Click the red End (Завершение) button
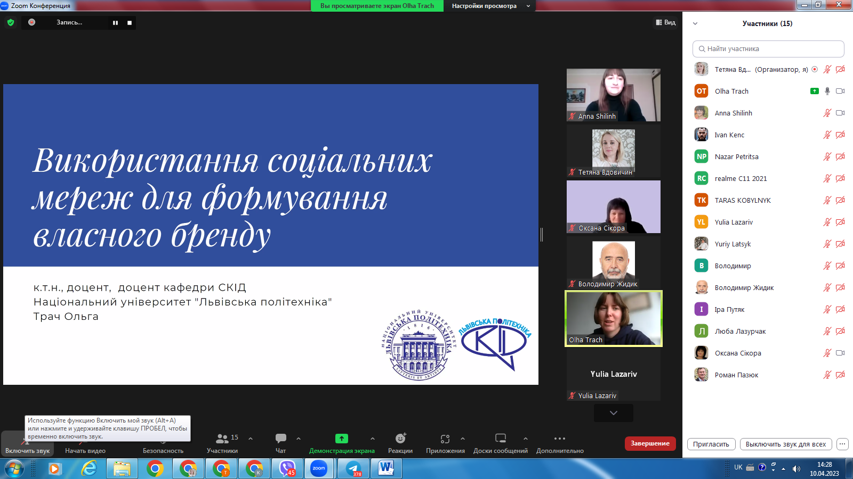Viewport: 853px width, 479px height. point(650,443)
